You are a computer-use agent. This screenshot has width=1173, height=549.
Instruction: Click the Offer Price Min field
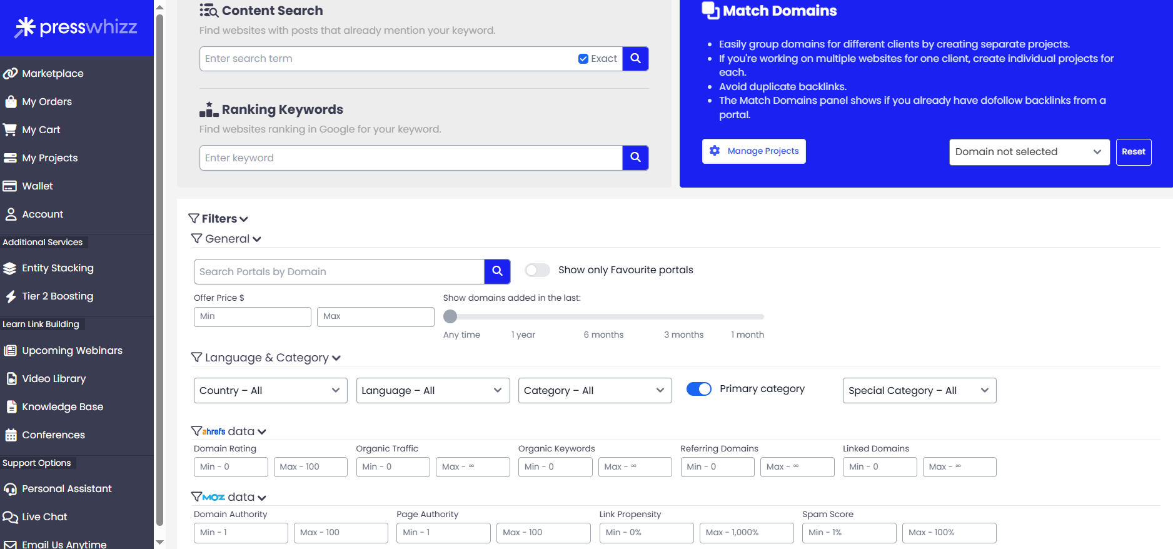tap(252, 316)
